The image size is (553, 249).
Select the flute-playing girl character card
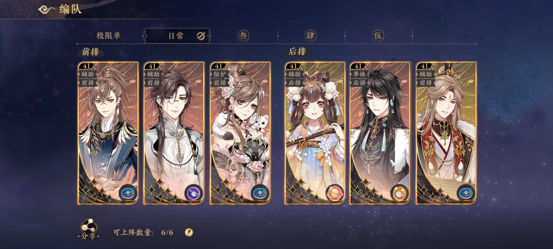pos(315,133)
